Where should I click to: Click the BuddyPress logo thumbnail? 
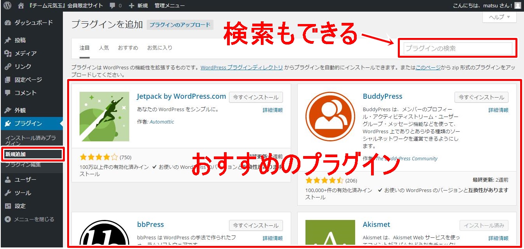coord(330,117)
